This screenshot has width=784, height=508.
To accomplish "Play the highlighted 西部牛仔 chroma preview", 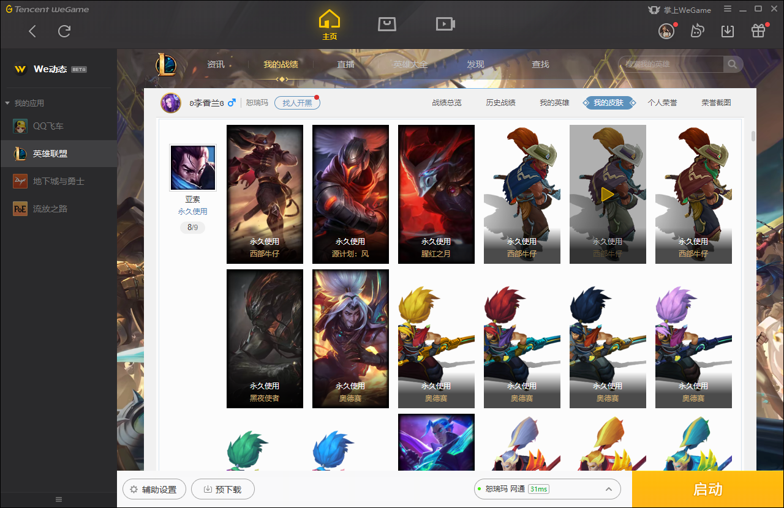I will coord(608,195).
